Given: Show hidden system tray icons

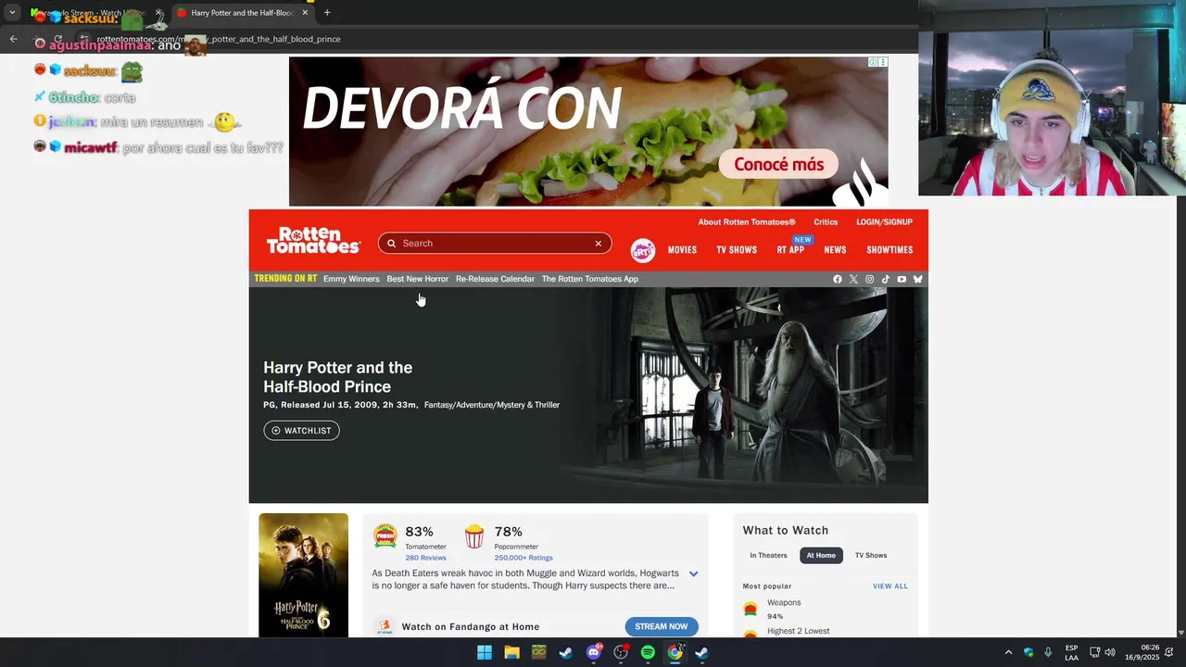Looking at the screenshot, I should click(1008, 653).
